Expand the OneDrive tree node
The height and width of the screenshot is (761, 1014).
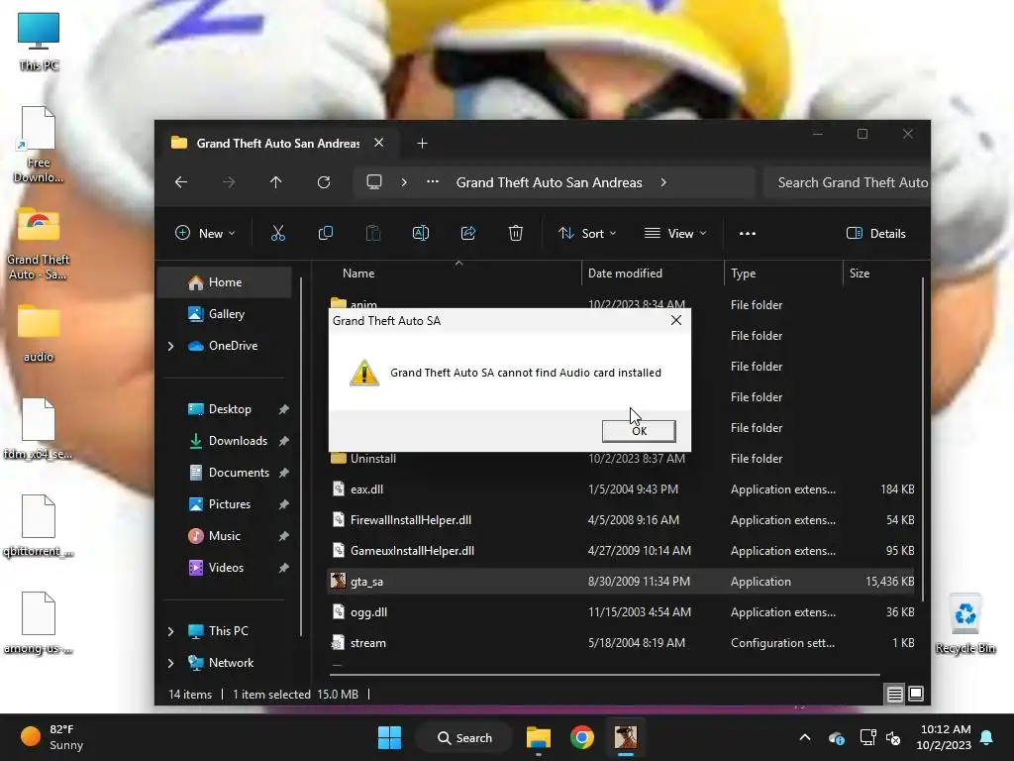click(x=170, y=346)
